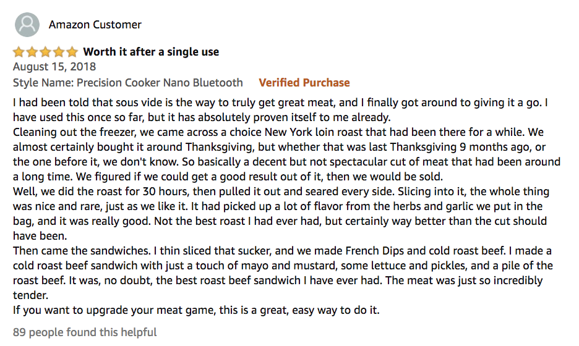Click the paragraph starting 'I had been told'
579x346 pixels.
280,110
